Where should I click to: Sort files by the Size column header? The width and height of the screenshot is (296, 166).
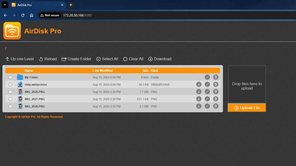145,70
